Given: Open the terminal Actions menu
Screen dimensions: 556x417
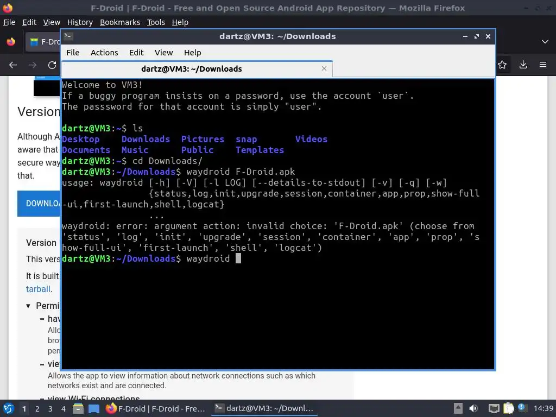Looking at the screenshot, I should [x=104, y=53].
